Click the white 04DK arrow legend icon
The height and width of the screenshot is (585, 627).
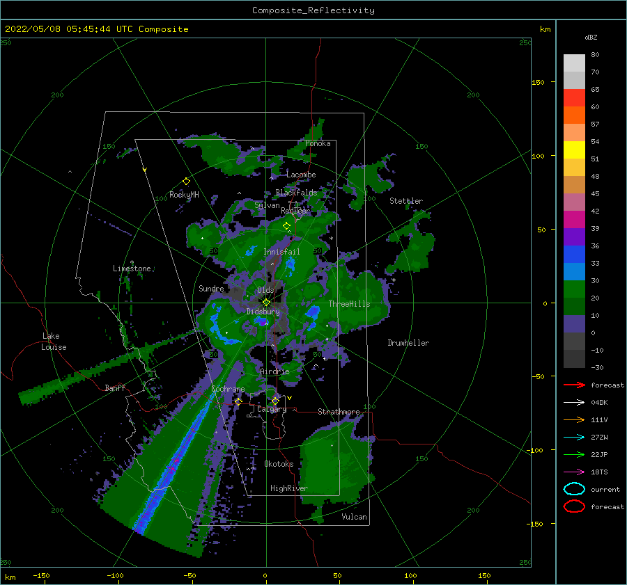click(x=574, y=402)
